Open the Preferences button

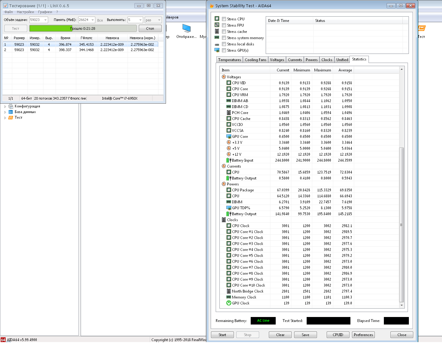click(363, 335)
